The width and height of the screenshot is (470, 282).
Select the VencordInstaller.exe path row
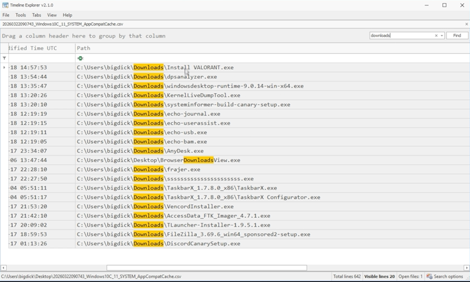(272, 207)
